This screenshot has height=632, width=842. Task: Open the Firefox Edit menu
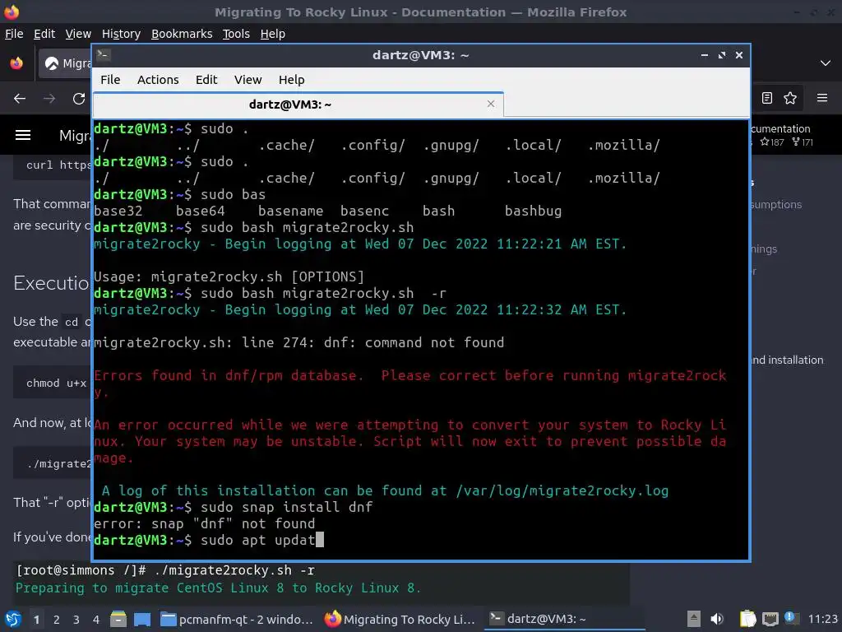[x=44, y=34]
